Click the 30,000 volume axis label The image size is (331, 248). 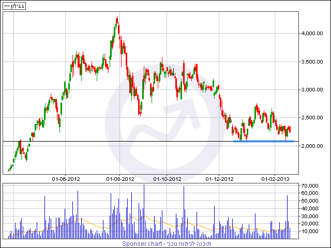(x=310, y=216)
